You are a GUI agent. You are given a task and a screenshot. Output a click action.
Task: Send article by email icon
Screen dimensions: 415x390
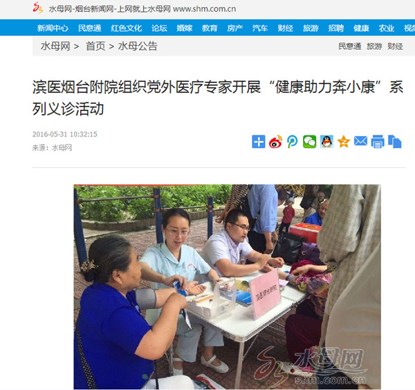pos(360,141)
